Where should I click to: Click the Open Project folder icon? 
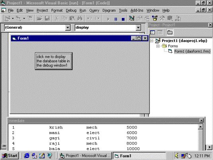click(39, 18)
